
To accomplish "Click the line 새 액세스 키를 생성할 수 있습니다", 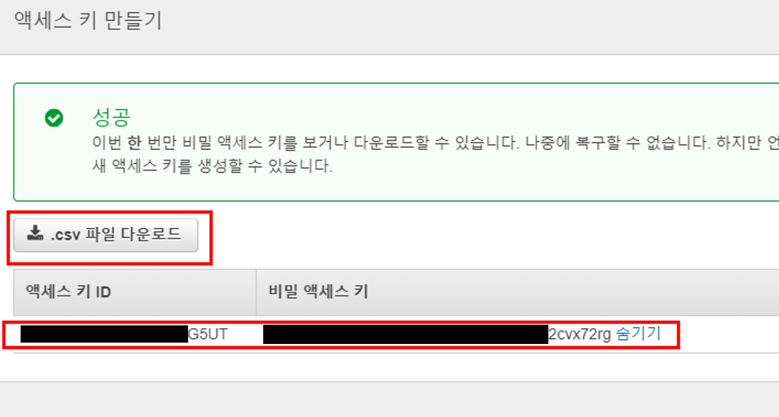I will pos(212,166).
